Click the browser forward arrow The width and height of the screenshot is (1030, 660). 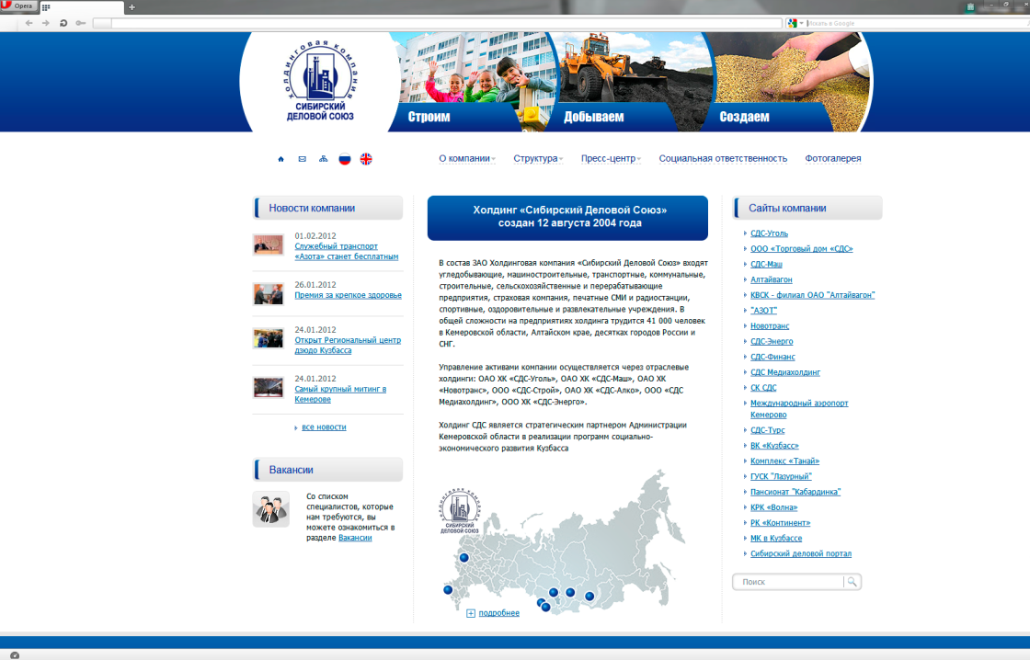[45, 23]
